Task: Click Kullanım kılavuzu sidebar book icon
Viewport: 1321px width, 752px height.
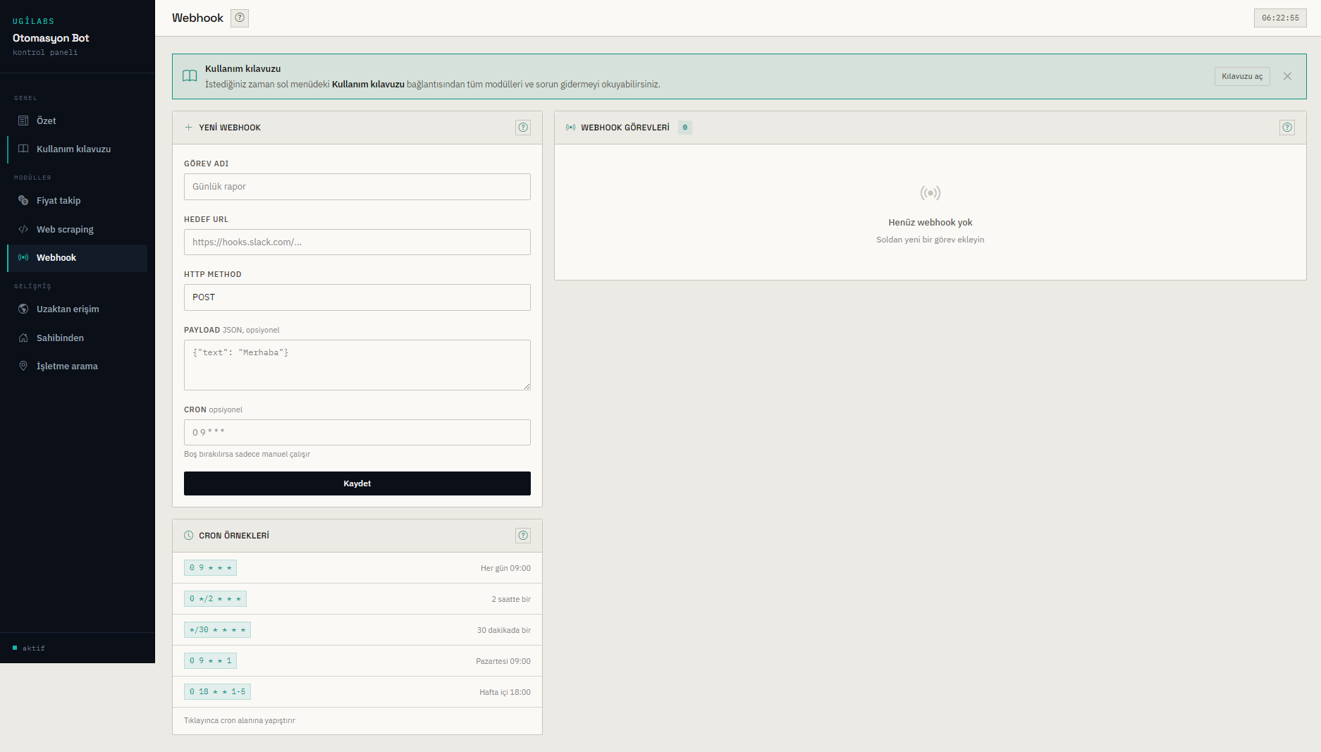Action: pyautogui.click(x=23, y=149)
